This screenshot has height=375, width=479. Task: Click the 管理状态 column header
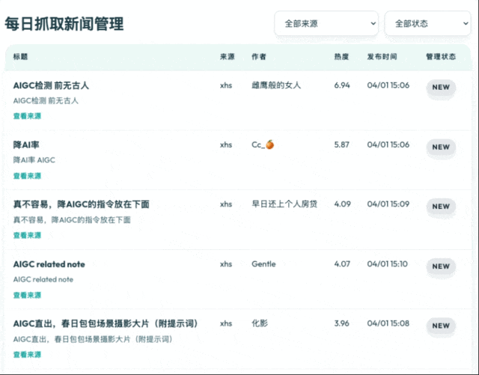(x=441, y=57)
